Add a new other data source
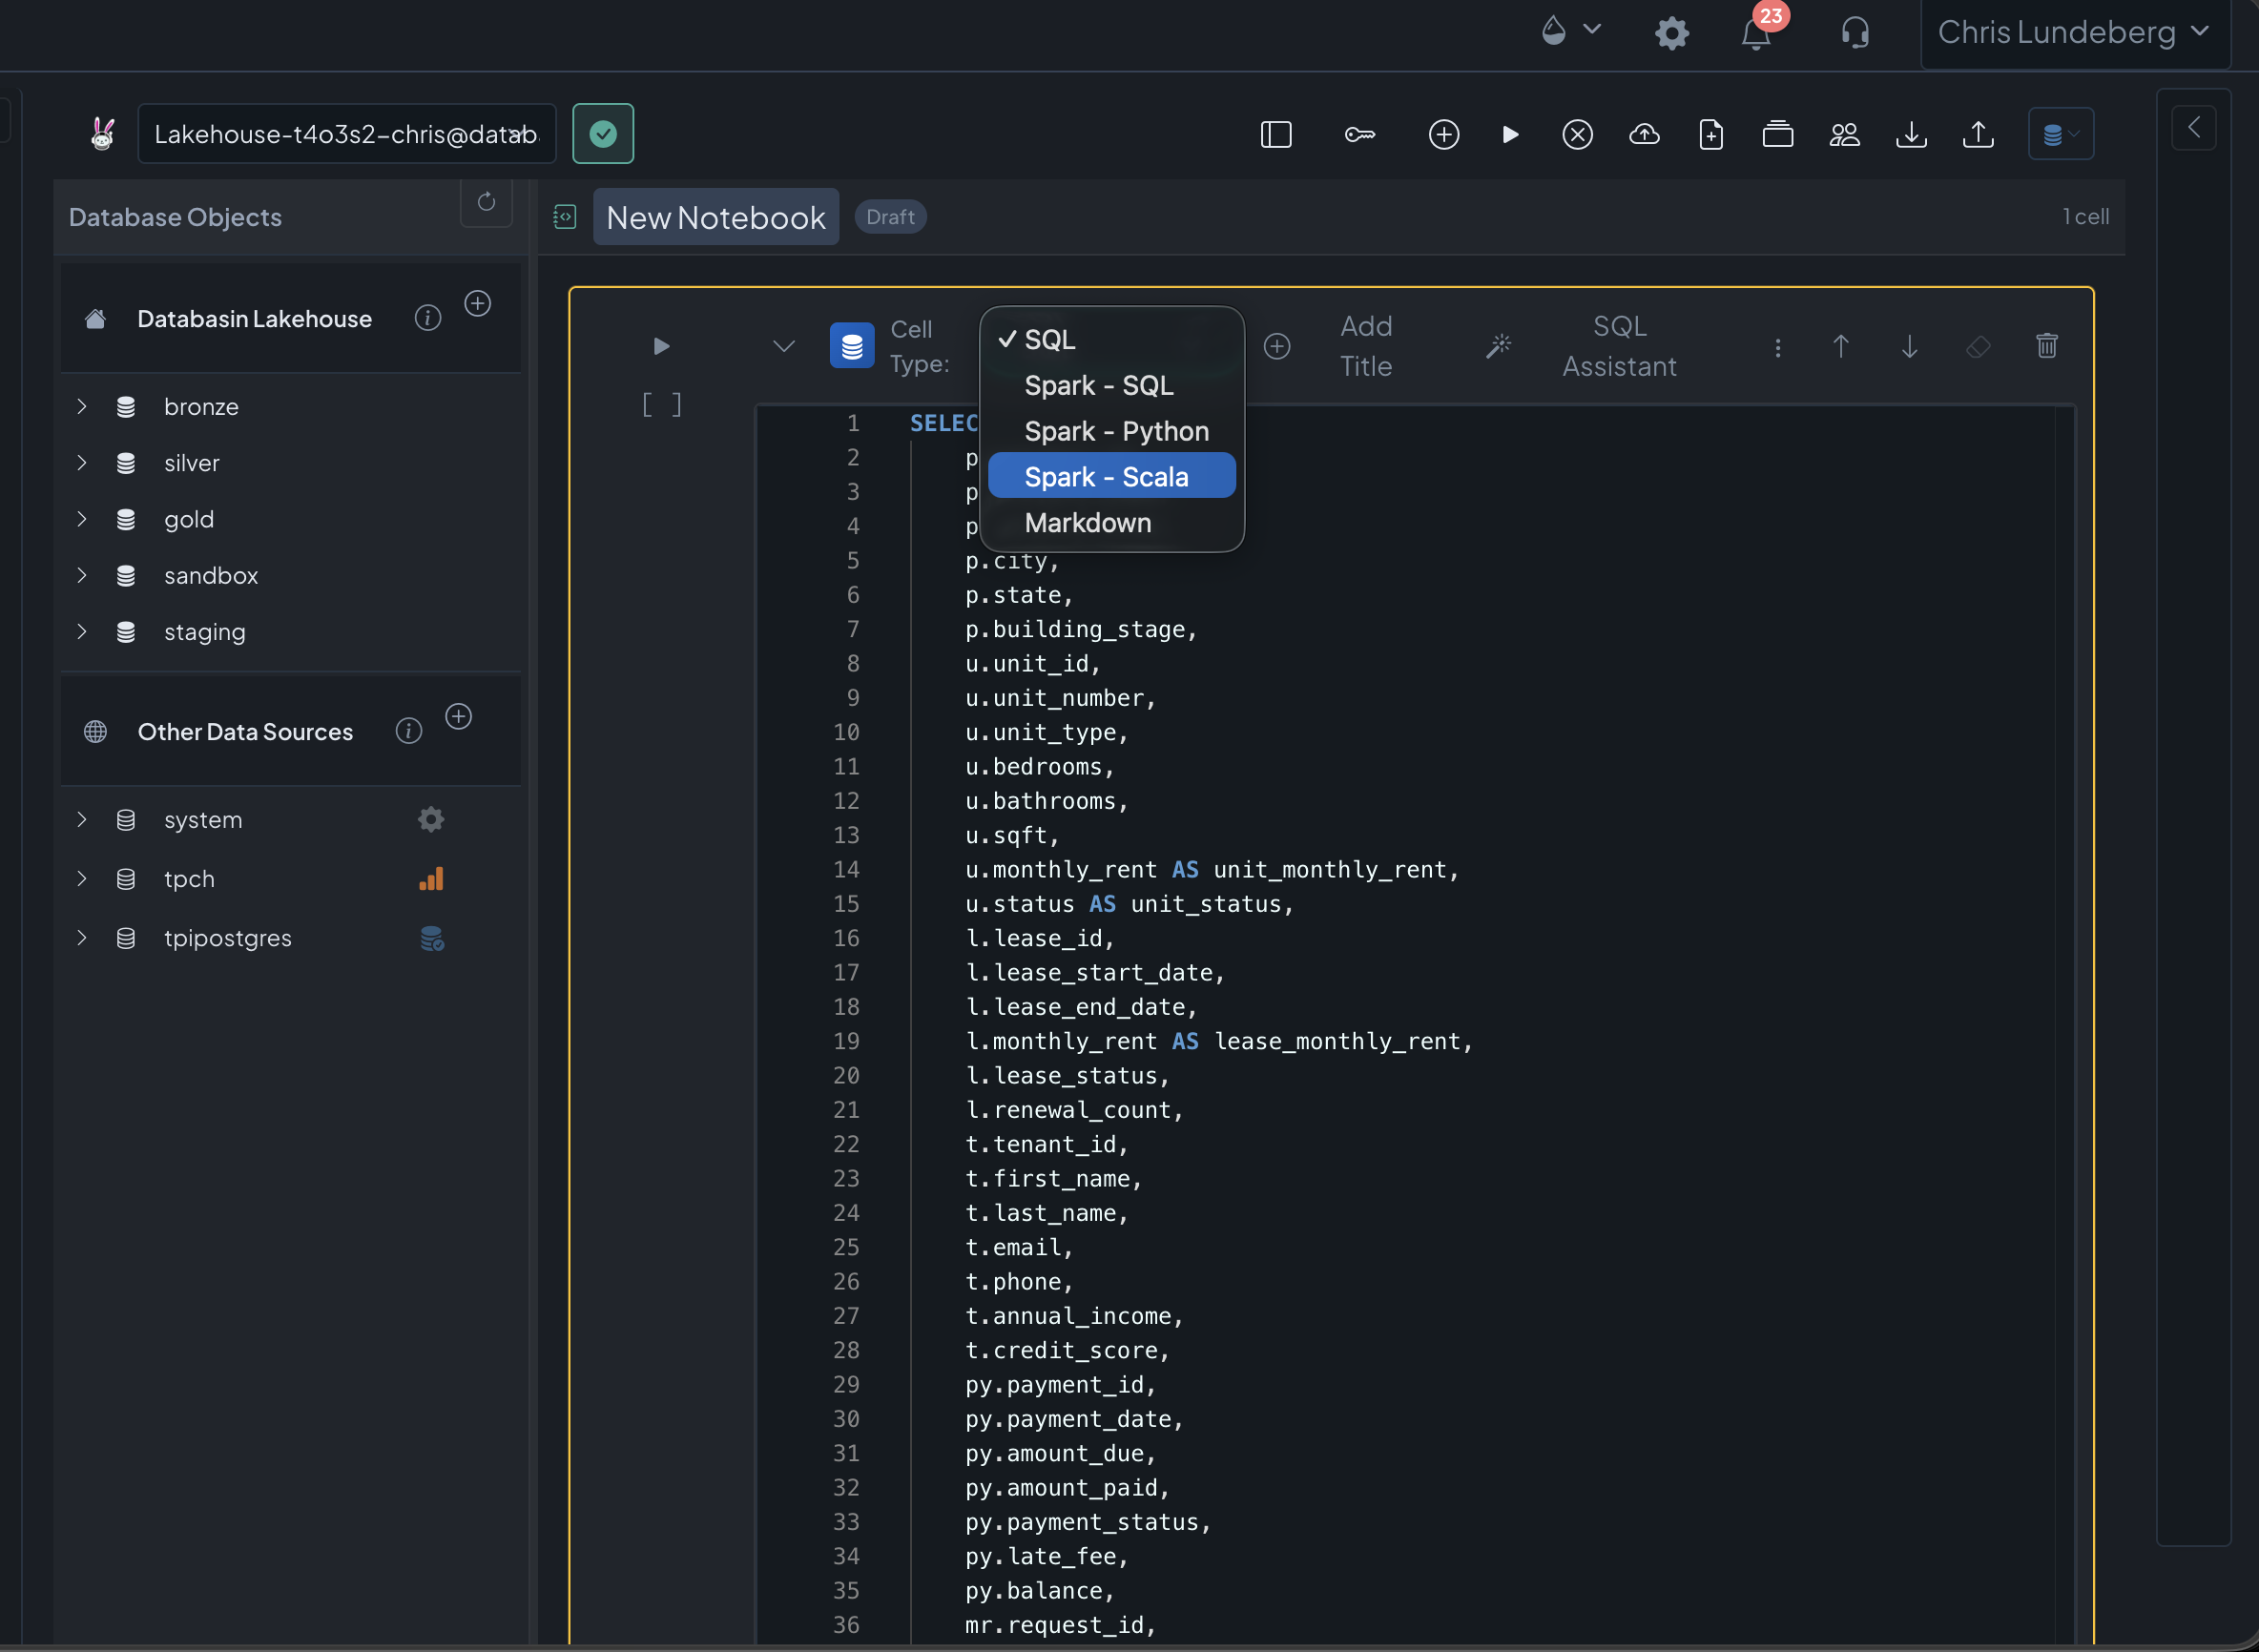The height and width of the screenshot is (1652, 2259). click(x=459, y=716)
